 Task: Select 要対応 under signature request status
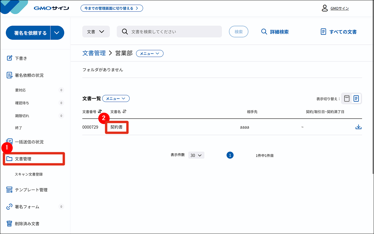click(x=20, y=90)
